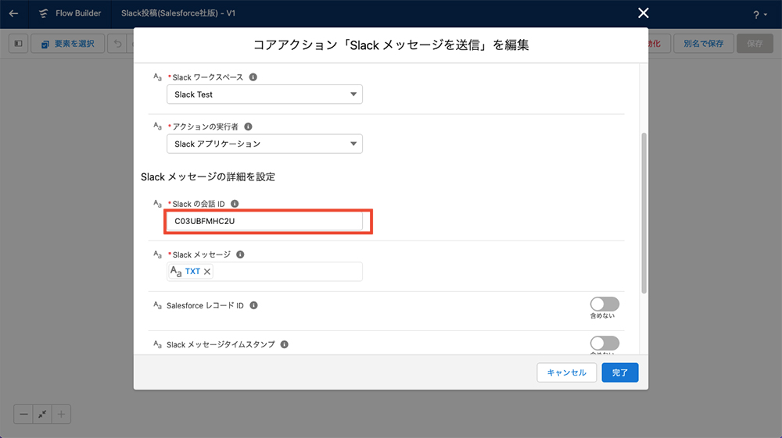782x438 pixels.
Task: Show info for Salesforce レコード ID
Action: click(x=253, y=305)
